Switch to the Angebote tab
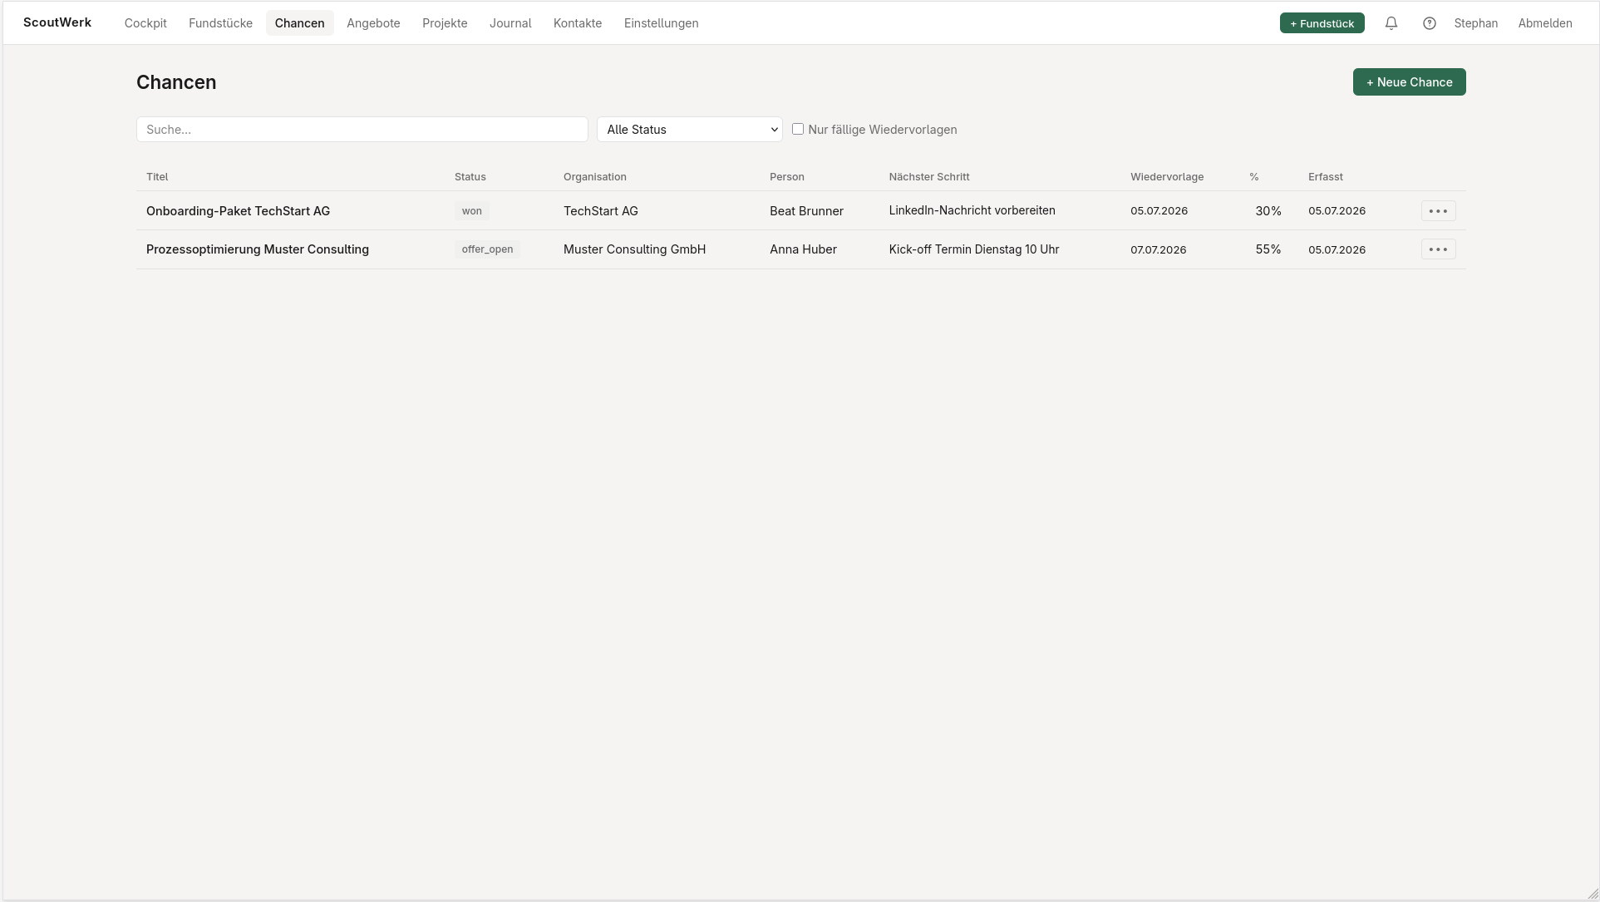Screen dimensions: 1600x902 373,23
